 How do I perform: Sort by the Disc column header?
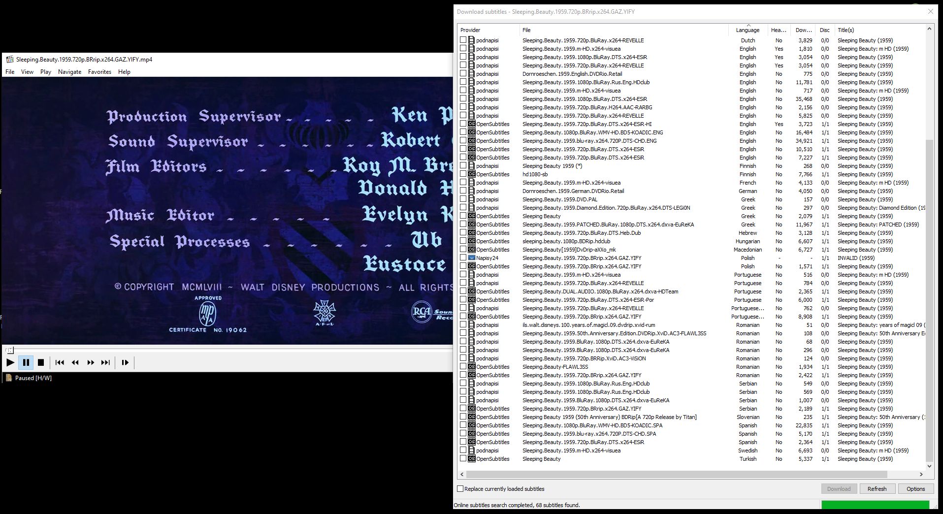(825, 30)
